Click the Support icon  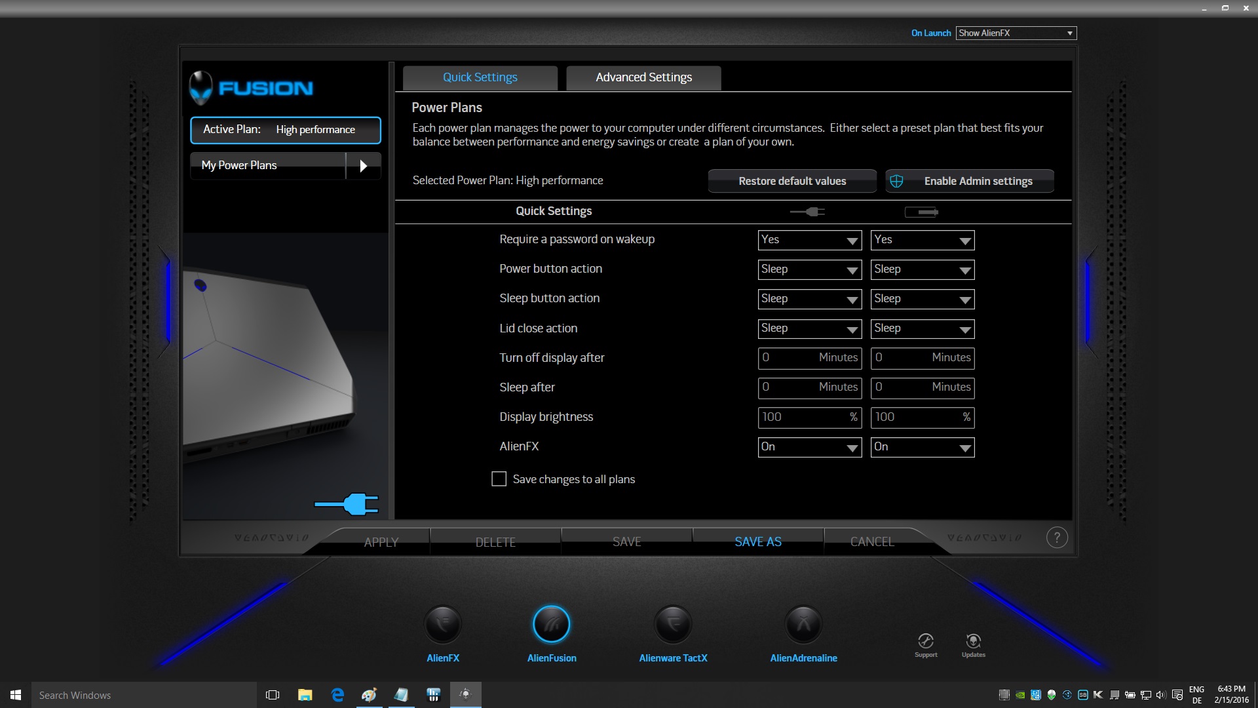926,641
